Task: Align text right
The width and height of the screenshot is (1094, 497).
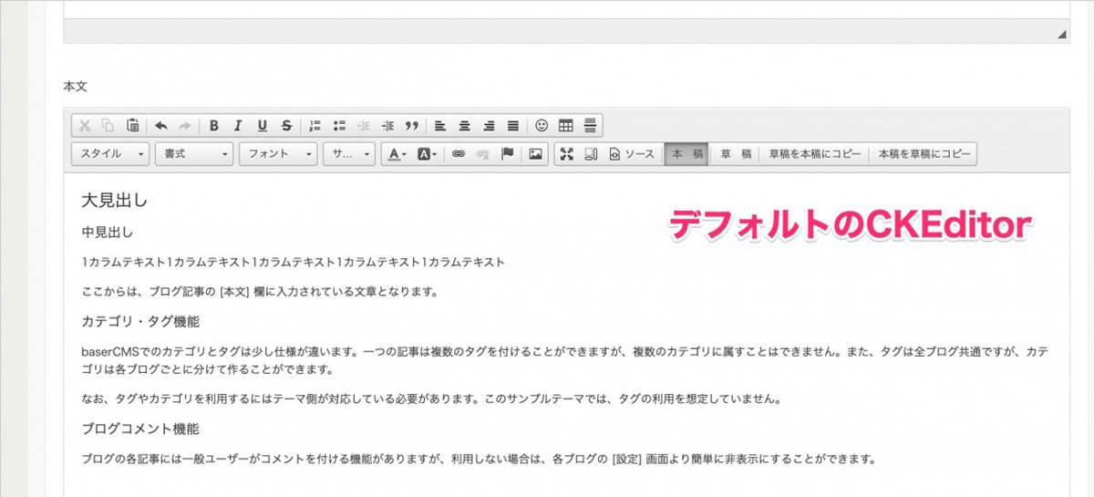Action: tap(489, 126)
